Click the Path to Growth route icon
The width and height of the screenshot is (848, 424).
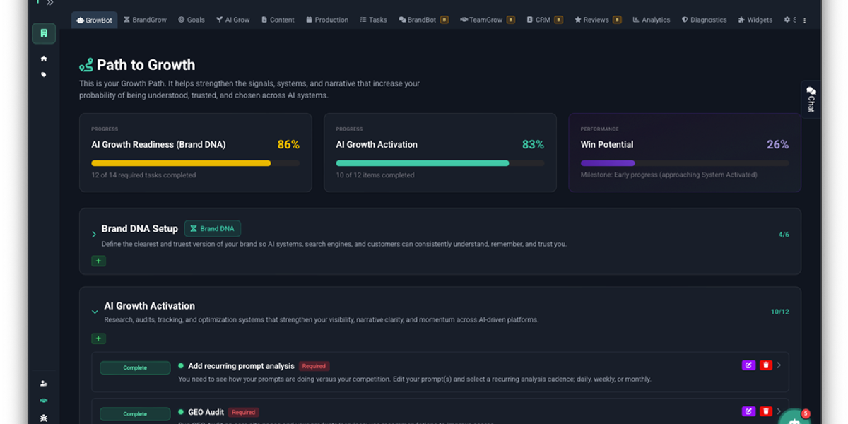[86, 65]
